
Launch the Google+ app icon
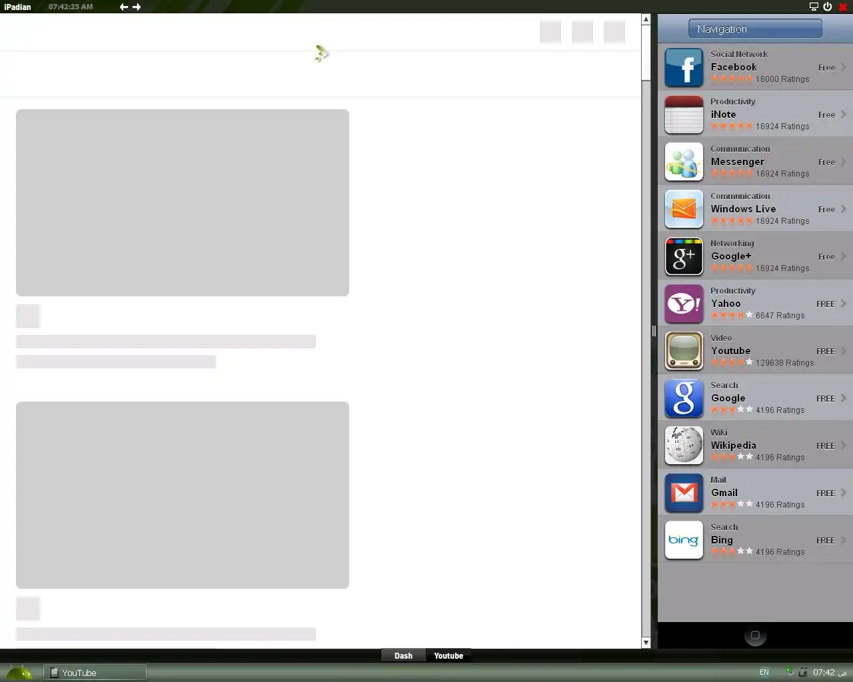(684, 256)
